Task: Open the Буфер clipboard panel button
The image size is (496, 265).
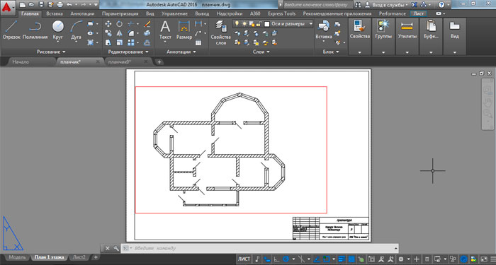Action: [431, 36]
